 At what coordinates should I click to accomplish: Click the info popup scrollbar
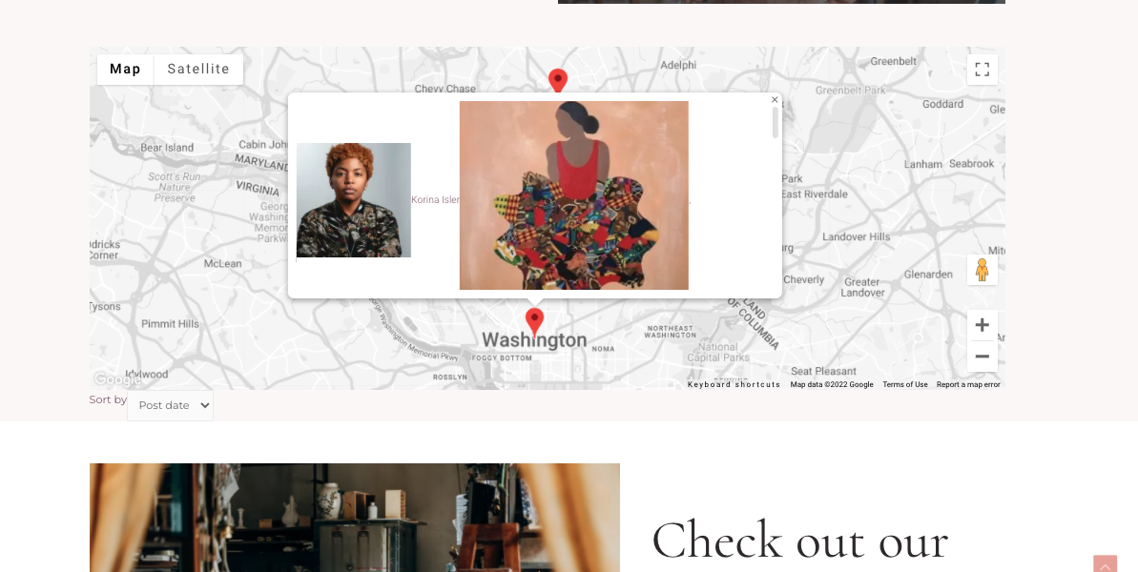point(776,123)
